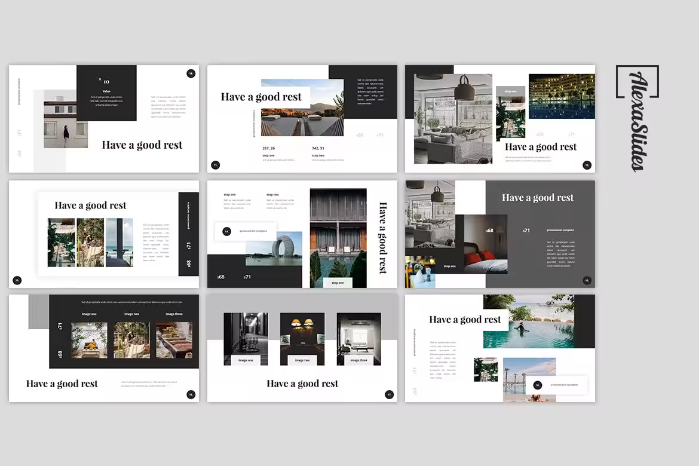Click the slide number 16 badge
Screen dimensions: 699x466
[x=191, y=394]
